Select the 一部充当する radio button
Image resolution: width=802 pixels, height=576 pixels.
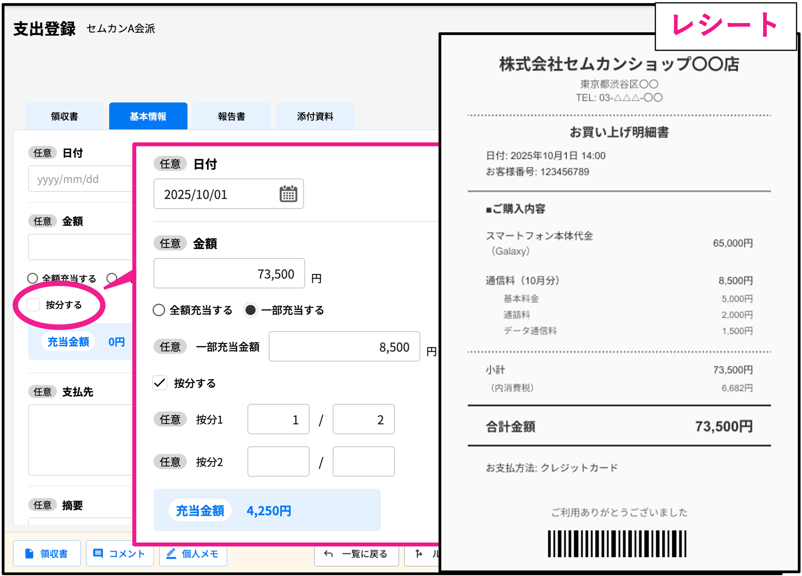250,310
